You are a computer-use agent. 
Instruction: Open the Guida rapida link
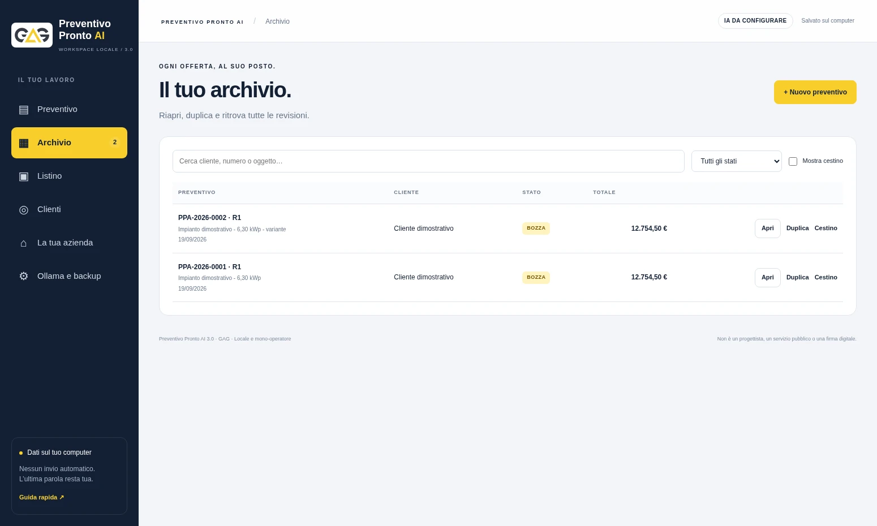(x=42, y=498)
